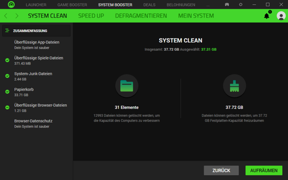This screenshot has width=288, height=180.
Task: Click the '371.43 MB' size value
Action: 22,64
